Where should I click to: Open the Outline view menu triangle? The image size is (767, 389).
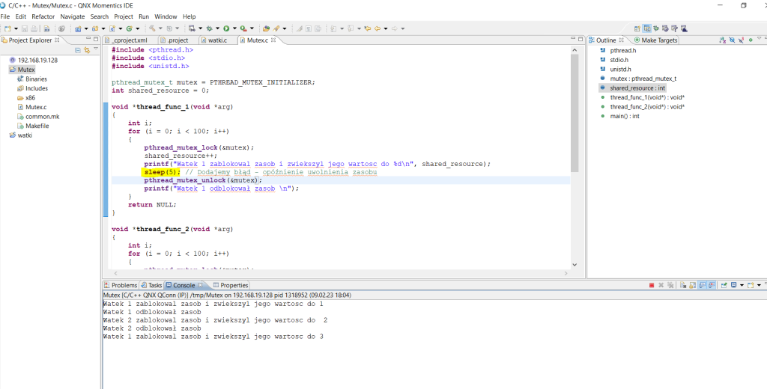click(x=759, y=40)
